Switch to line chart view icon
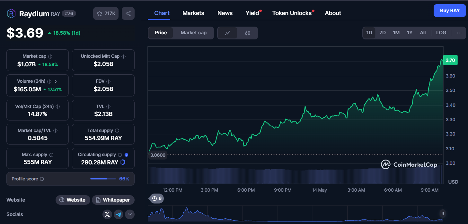This screenshot has width=468, height=224. pos(227,33)
